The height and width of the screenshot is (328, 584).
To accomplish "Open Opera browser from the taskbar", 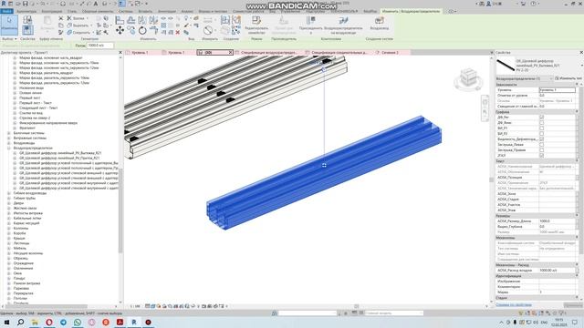I will (48, 322).
